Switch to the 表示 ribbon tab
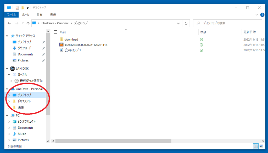The image size is (268, 153). [53, 15]
